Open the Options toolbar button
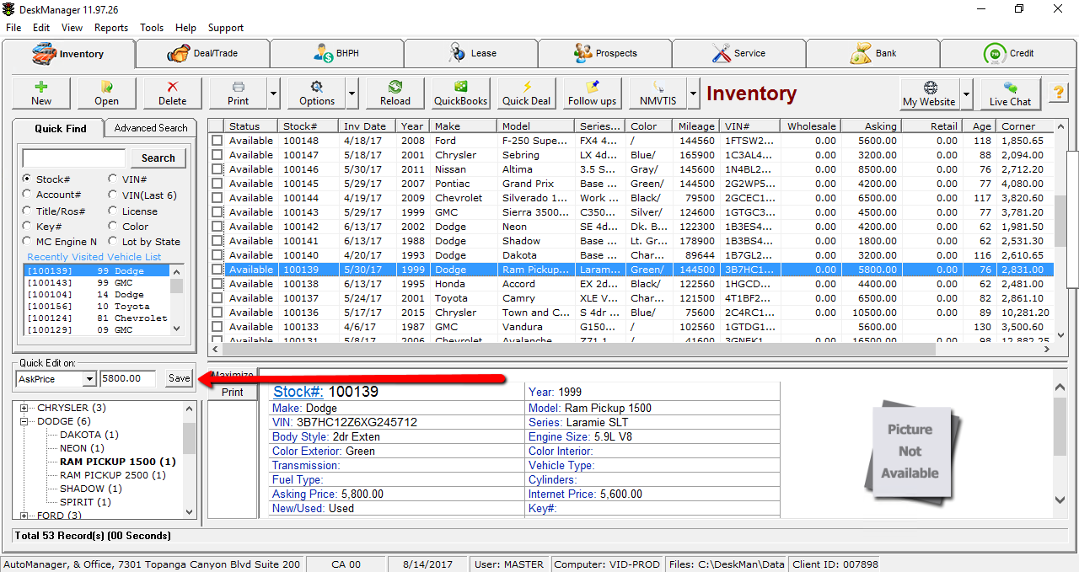Viewport: 1079px width, 572px height. pyautogui.click(x=316, y=94)
